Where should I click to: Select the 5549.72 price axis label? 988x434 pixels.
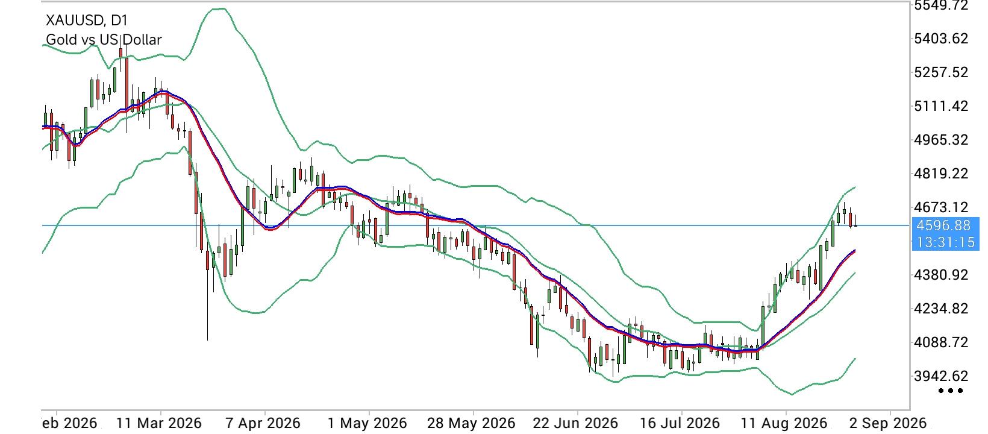[941, 5]
